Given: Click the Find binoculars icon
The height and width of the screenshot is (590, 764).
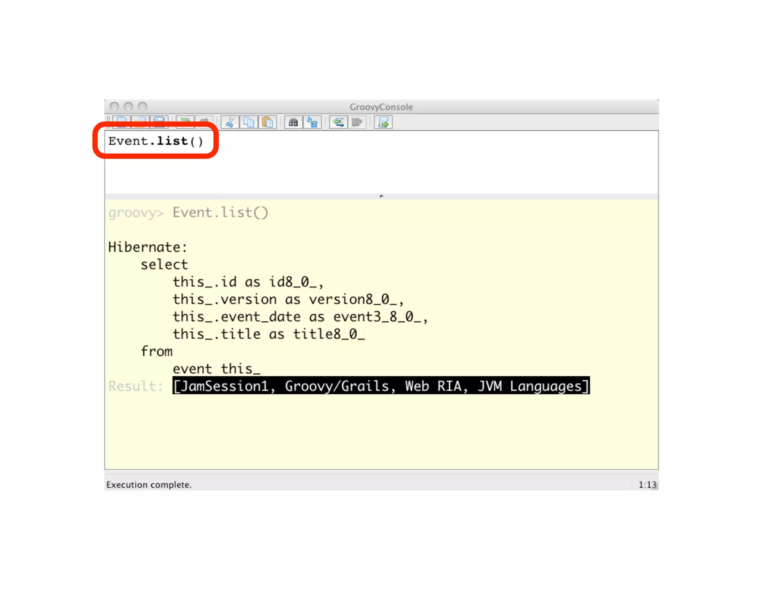Looking at the screenshot, I should 293,122.
